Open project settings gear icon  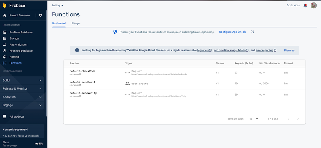[41, 15]
